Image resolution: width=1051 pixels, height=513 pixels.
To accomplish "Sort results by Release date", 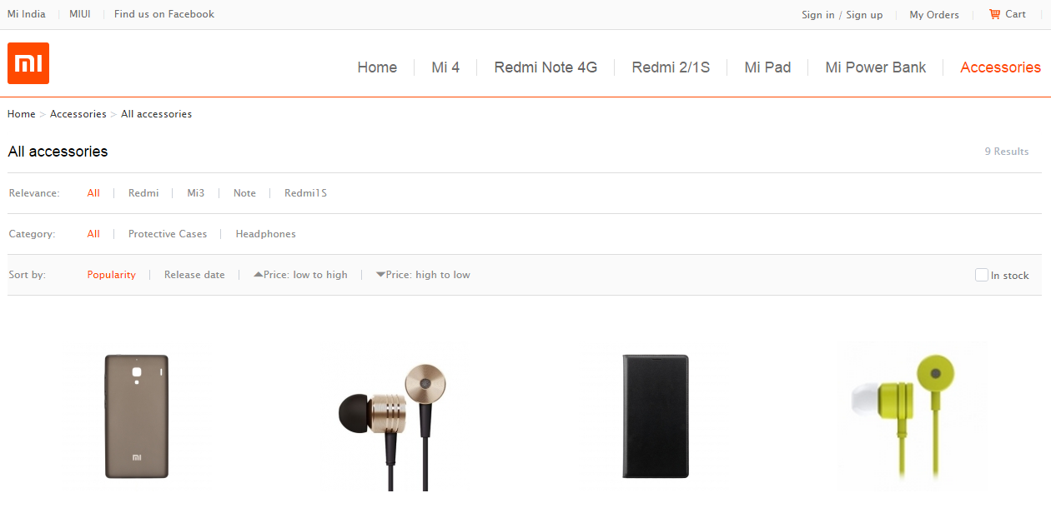I will 194,275.
